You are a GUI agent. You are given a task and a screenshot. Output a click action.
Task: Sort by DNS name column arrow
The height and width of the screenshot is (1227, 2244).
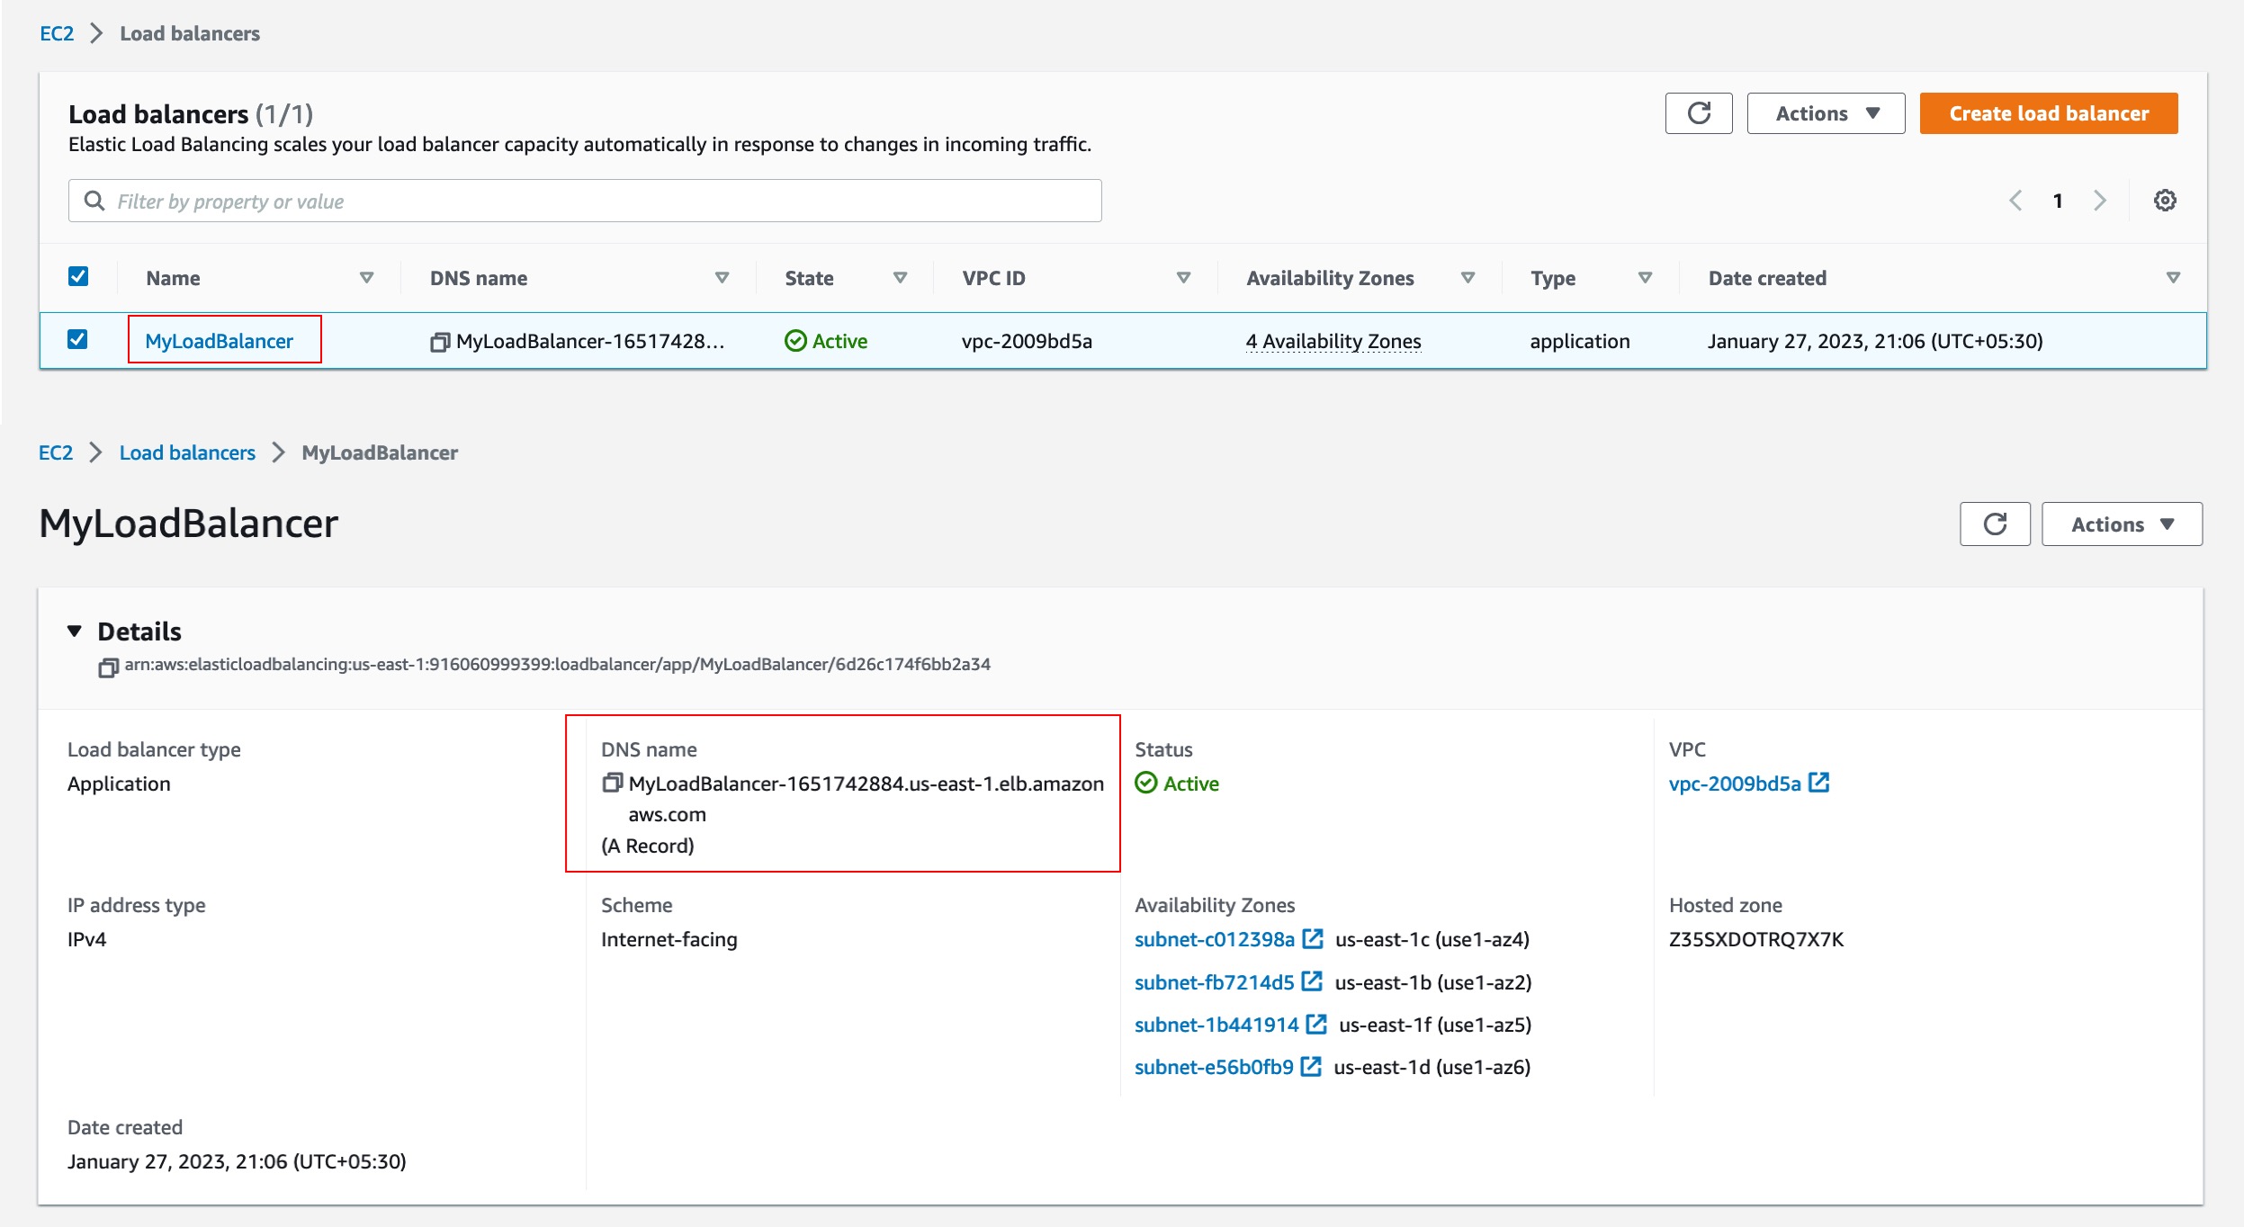[722, 277]
